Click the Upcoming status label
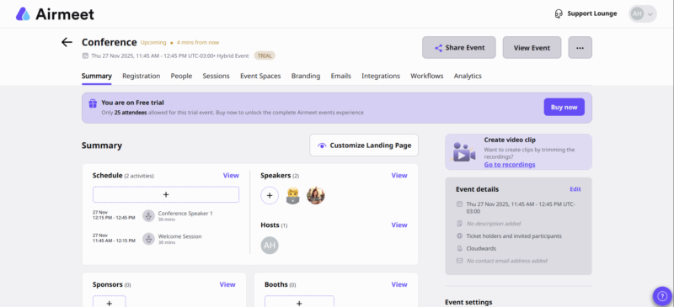The image size is (674, 307). point(153,43)
